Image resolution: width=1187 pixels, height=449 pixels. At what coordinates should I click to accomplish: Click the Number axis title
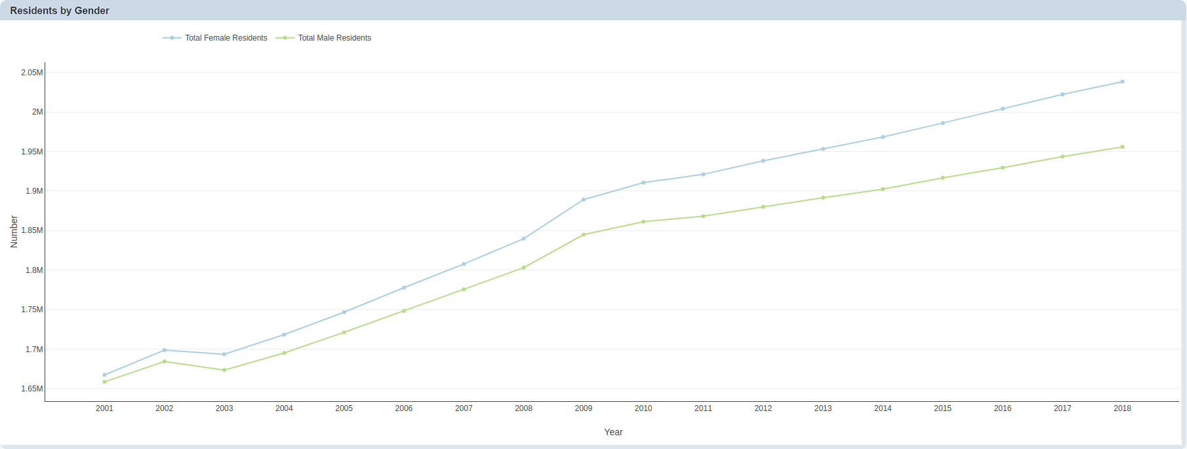tap(14, 232)
